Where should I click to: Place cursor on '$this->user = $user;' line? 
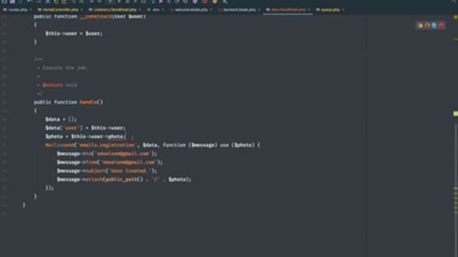(x=74, y=34)
